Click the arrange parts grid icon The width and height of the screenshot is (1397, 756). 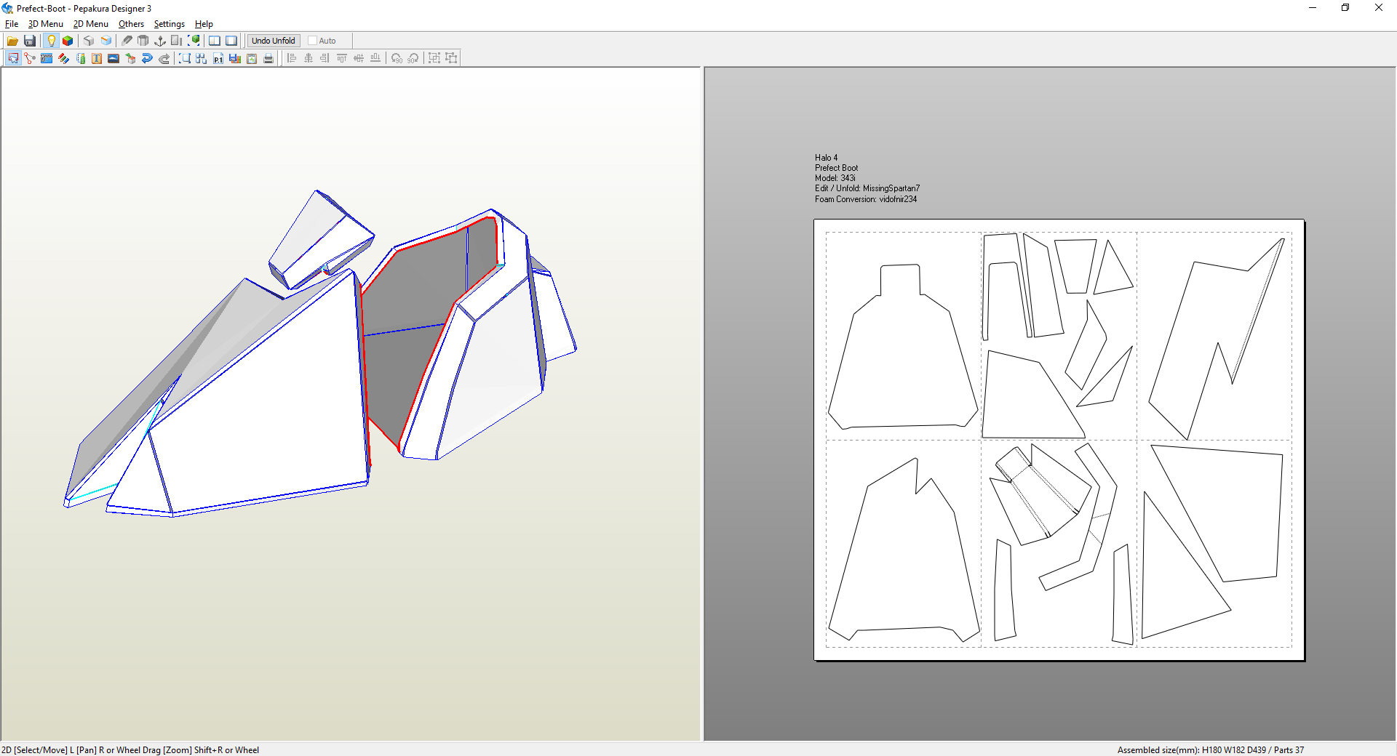coord(202,58)
